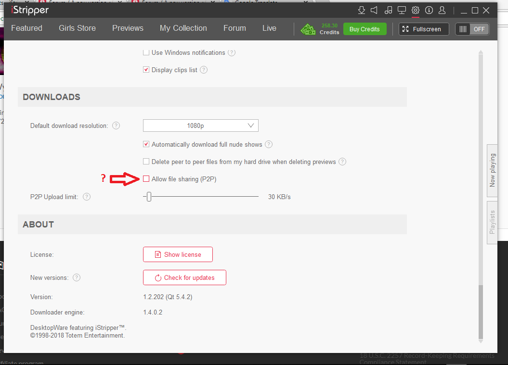Enable Use Windows notifications checkbox

coord(146,52)
